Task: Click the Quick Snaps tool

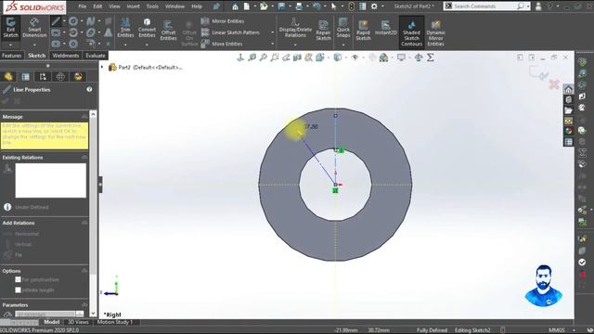Action: (343, 27)
